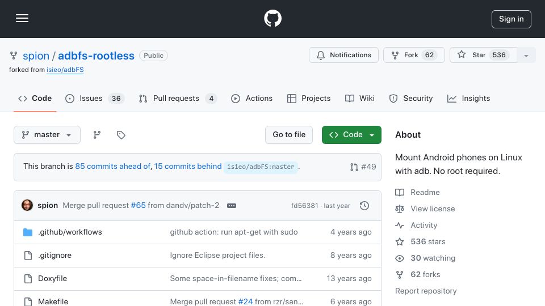The height and width of the screenshot is (306, 545).
Task: Expand the star lists dropdown arrow
Action: (x=526, y=55)
